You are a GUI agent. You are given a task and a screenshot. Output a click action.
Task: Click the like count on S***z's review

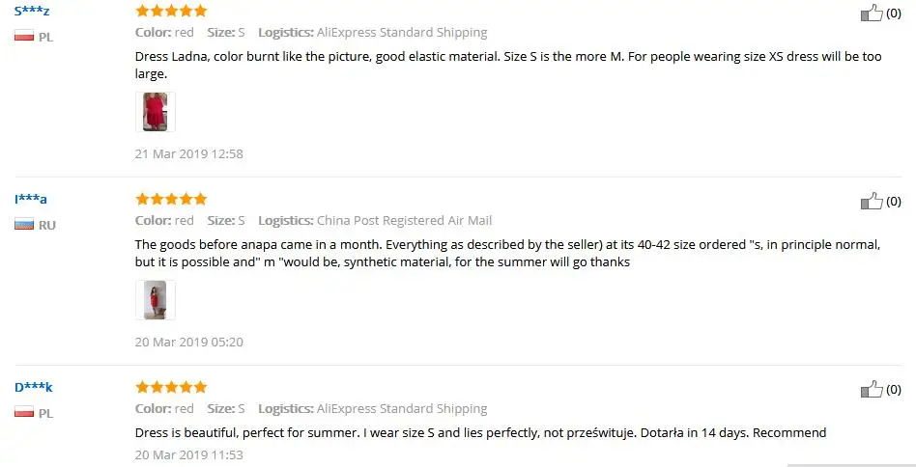coord(894,14)
